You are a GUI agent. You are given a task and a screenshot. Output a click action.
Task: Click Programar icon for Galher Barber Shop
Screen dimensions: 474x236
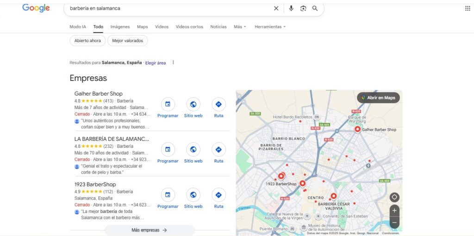tap(168, 104)
